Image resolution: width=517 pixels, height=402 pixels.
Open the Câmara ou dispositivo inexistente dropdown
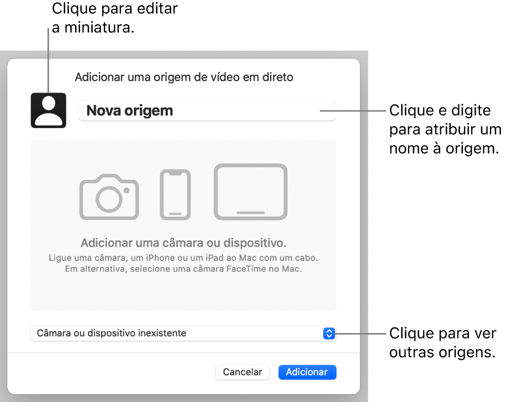tap(183, 333)
